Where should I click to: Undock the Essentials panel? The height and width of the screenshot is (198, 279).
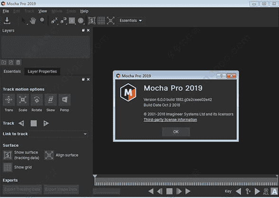(83, 80)
